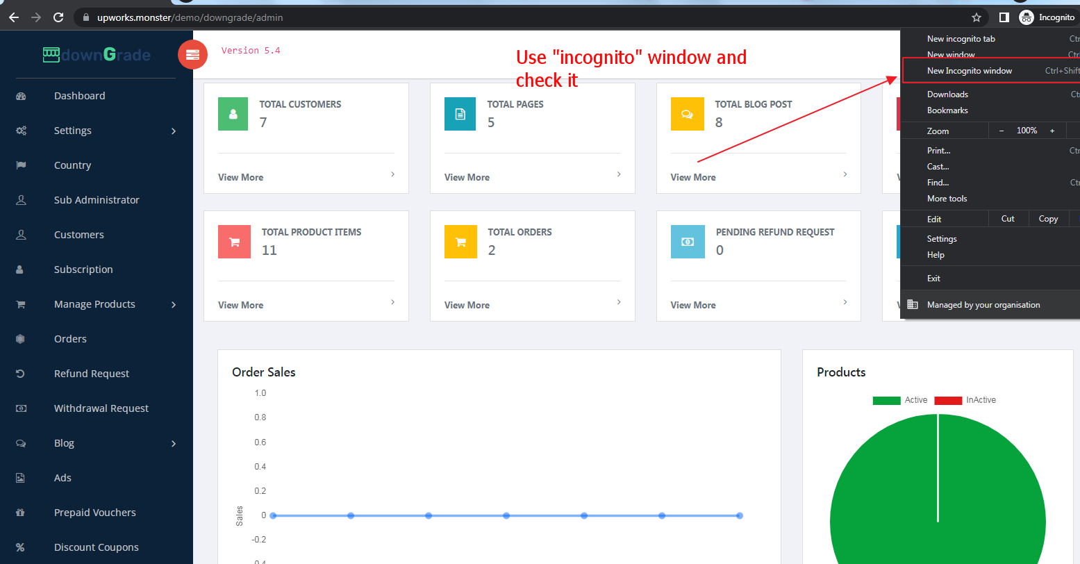Open Total Orders View More link

pos(467,305)
